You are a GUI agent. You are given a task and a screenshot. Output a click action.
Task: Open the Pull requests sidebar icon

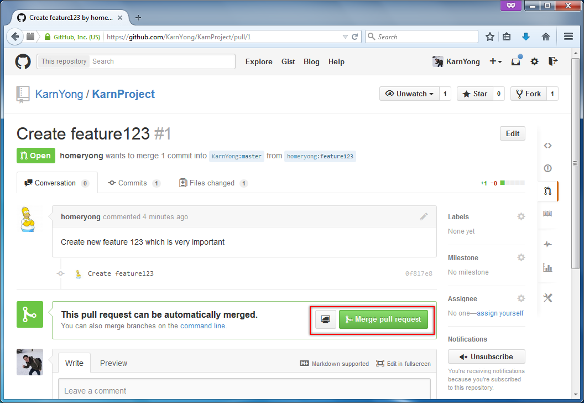pos(547,191)
